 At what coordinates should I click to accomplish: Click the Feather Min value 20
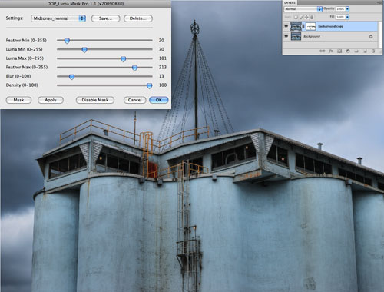pos(161,40)
